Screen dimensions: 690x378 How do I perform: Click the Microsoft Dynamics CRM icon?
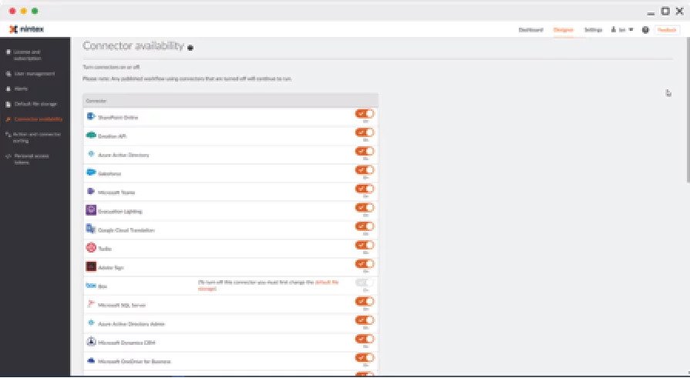click(x=91, y=342)
